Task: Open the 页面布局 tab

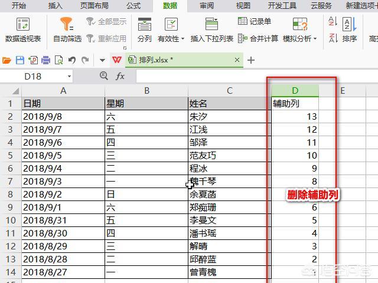Action: (x=94, y=5)
